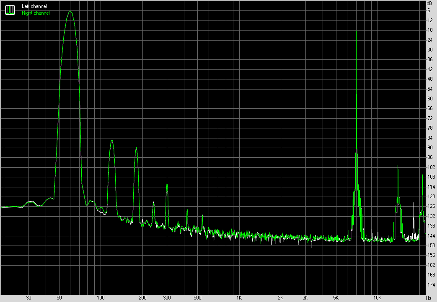Click the "-138" dB scale value
This screenshot has height=302, width=437.
(x=431, y=226)
